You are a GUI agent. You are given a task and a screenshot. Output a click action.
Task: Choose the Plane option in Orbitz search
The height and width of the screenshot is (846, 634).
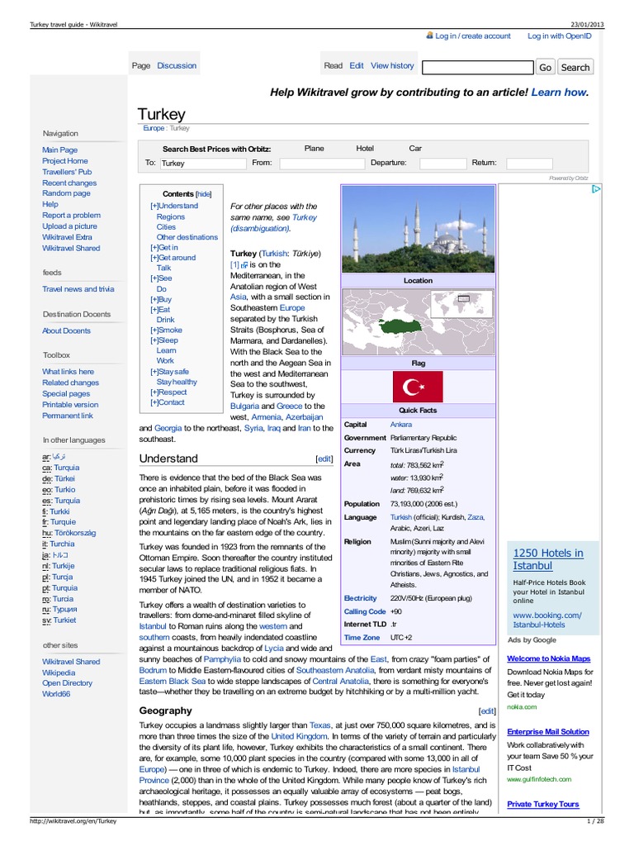315,149
